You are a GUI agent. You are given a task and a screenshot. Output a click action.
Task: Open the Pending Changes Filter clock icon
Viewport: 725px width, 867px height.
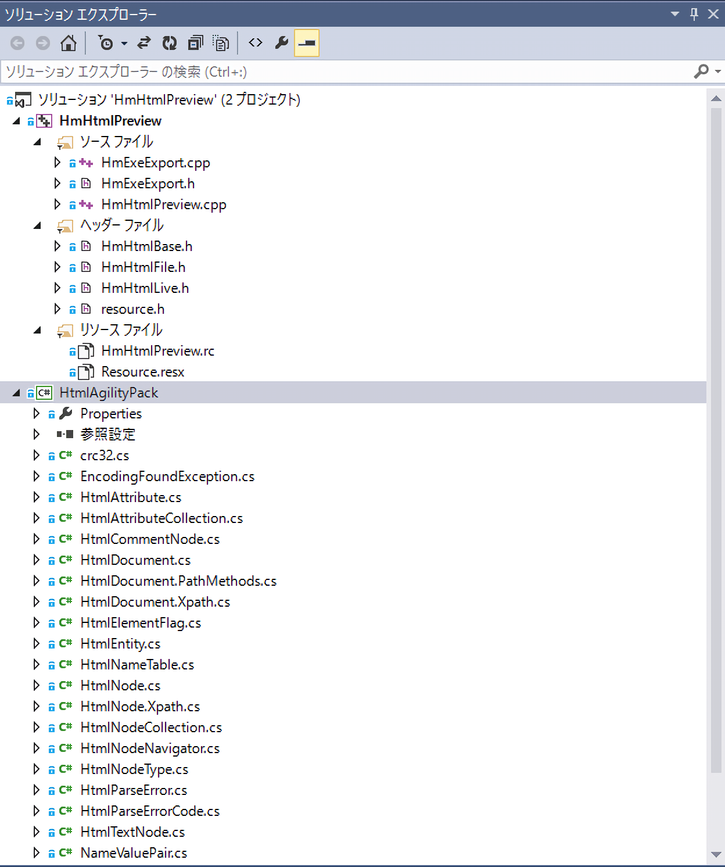pos(106,43)
